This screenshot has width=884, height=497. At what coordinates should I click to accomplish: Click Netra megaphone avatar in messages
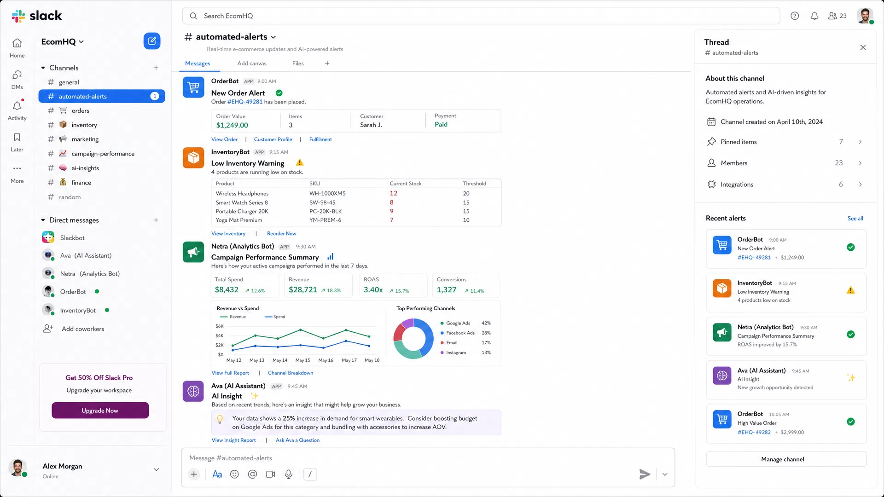pyautogui.click(x=193, y=252)
